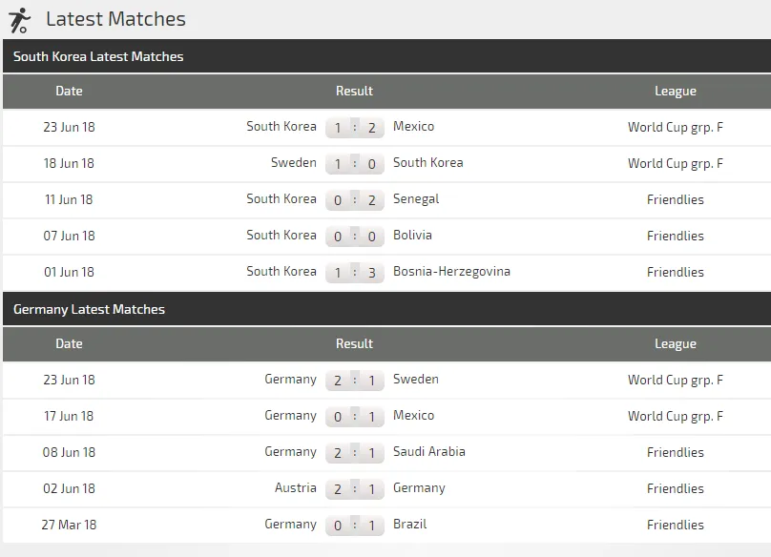Click the Austria team name
Screen dimensions: 771x557
(296, 488)
